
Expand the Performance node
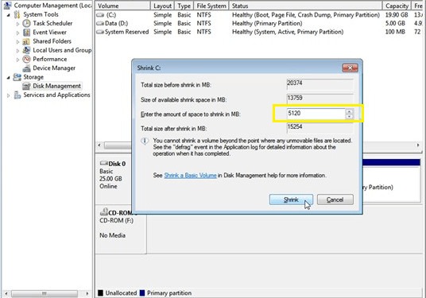point(17,60)
